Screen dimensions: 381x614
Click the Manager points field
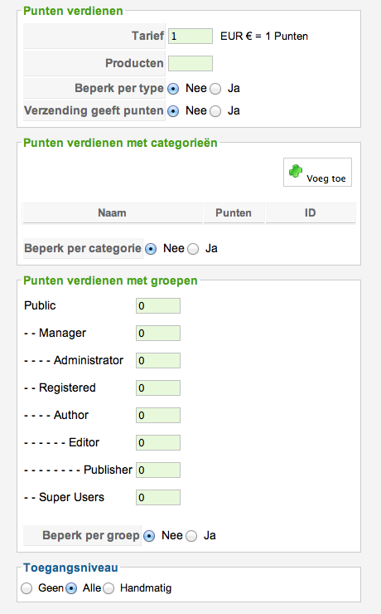point(158,334)
